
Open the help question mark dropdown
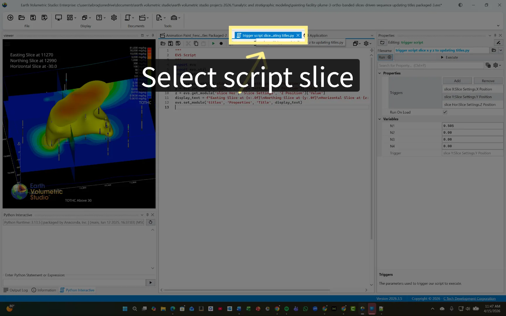[x=101, y=18]
